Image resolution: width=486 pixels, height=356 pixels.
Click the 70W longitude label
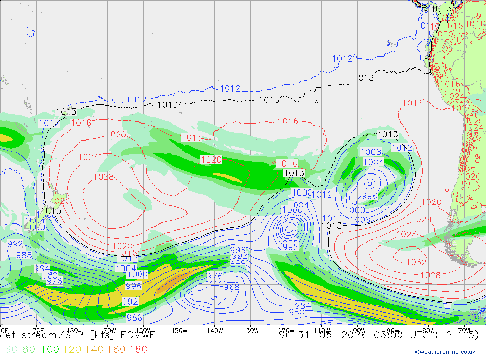(x=464, y=330)
